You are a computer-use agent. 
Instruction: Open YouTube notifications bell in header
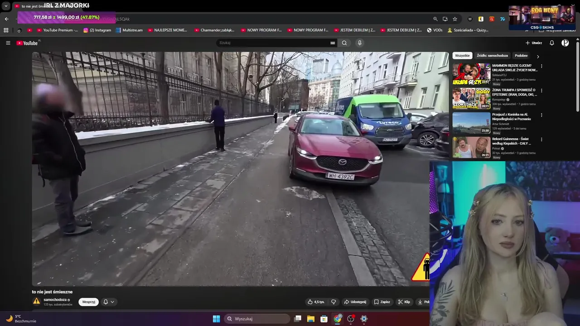(552, 43)
